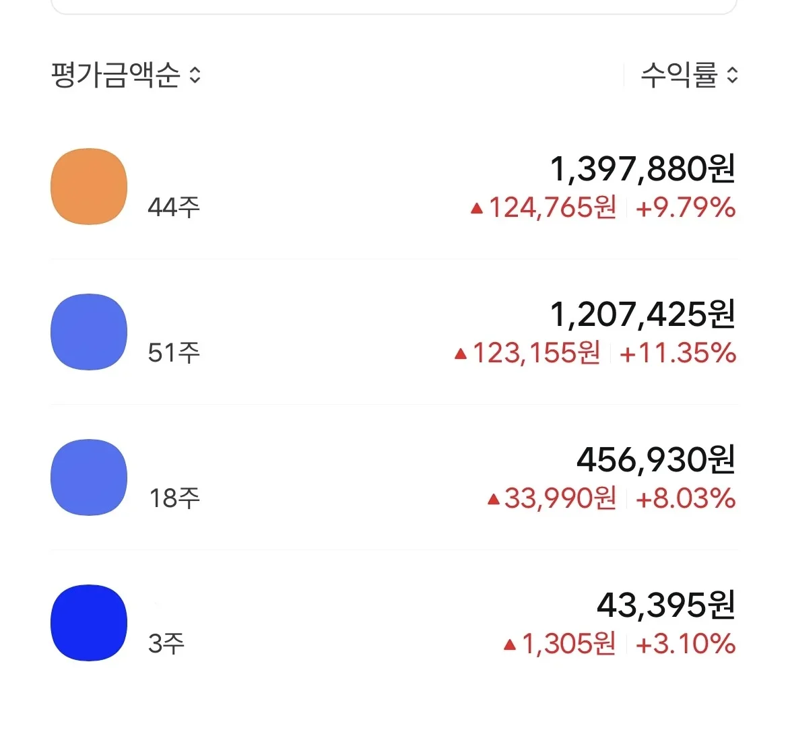The image size is (788, 732).
Task: Click the dark blue icon beside 3주
Action: [89, 623]
